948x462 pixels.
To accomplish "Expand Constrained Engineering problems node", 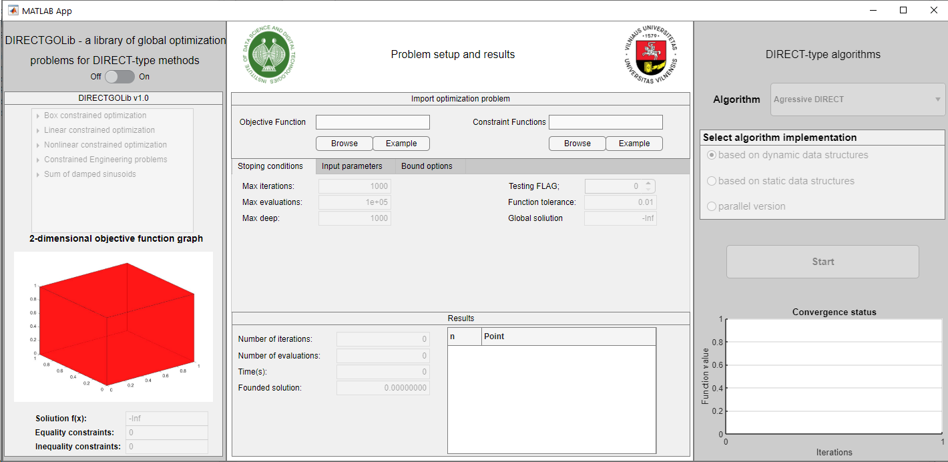I will click(37, 160).
